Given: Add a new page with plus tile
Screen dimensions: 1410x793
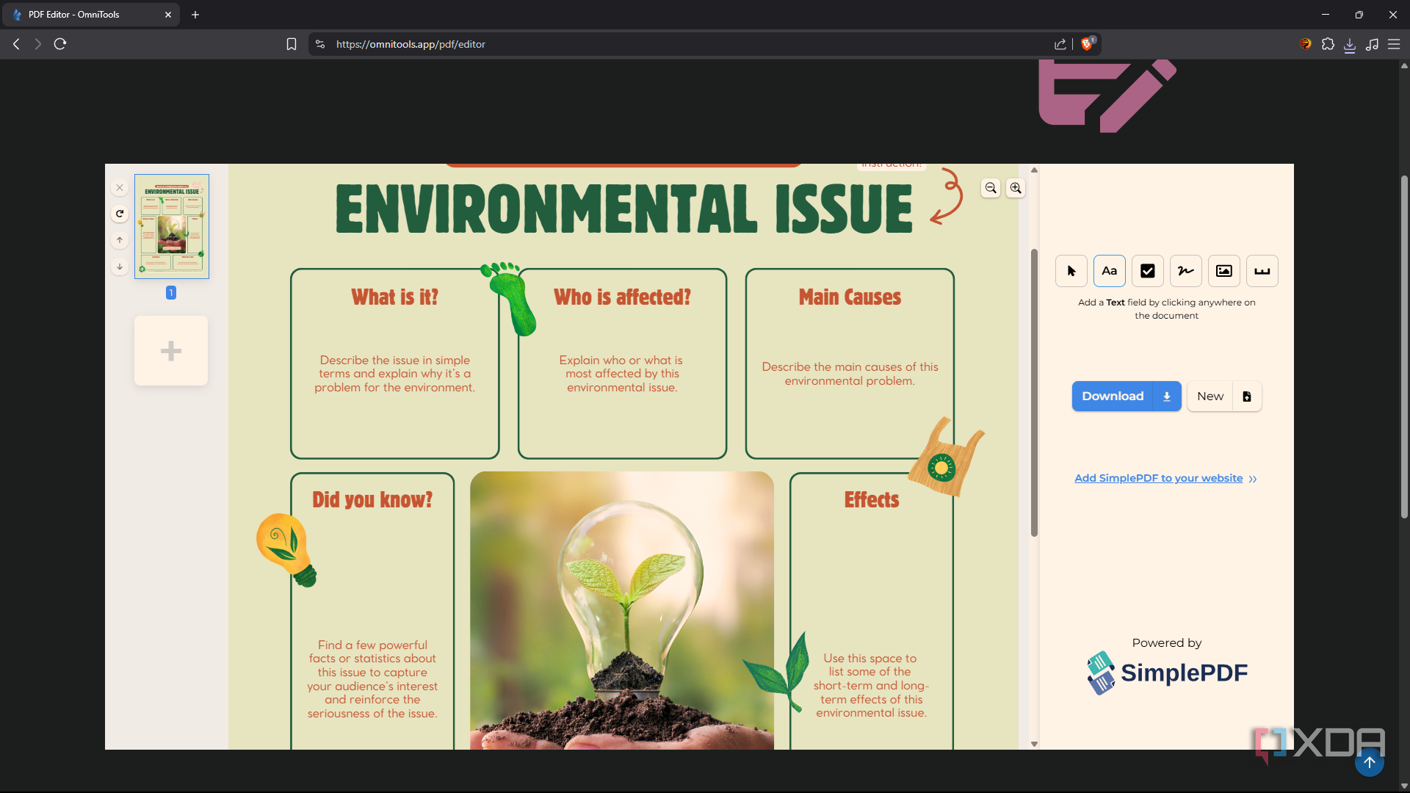Looking at the screenshot, I should pos(171,351).
